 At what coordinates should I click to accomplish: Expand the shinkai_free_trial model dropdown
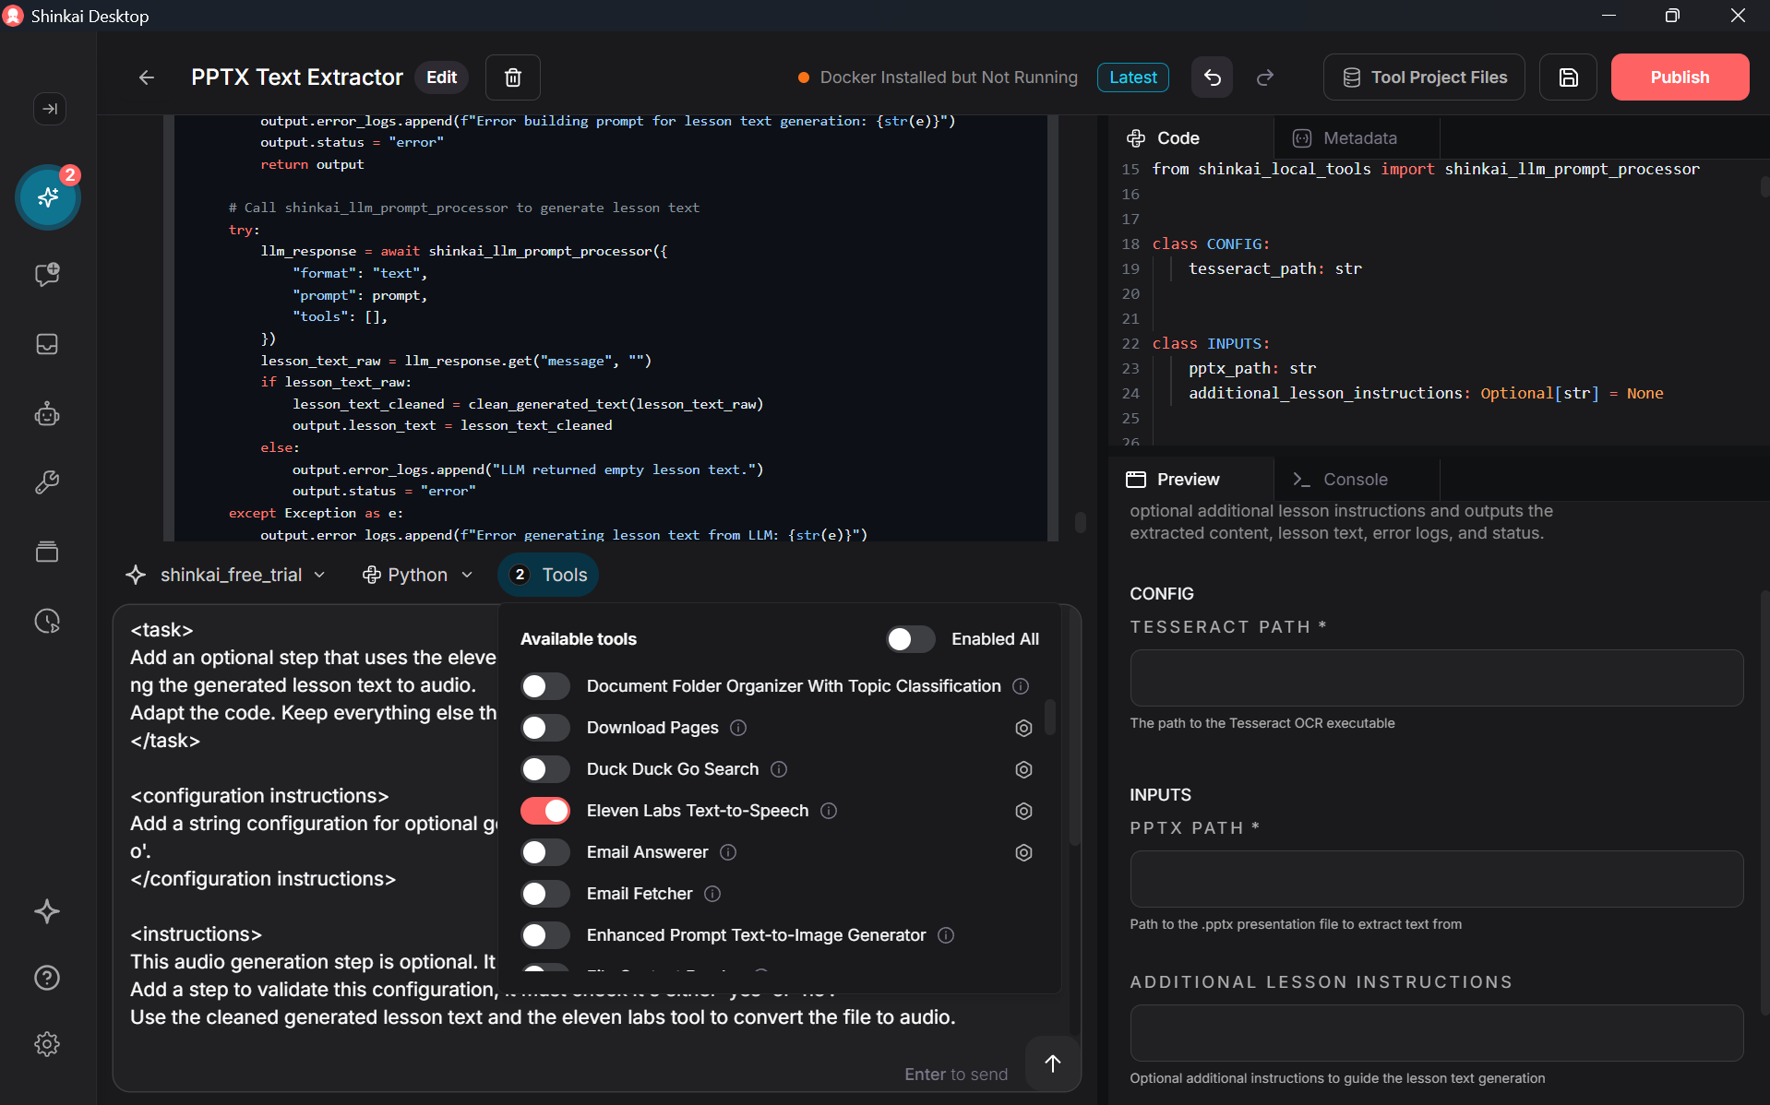pos(227,575)
